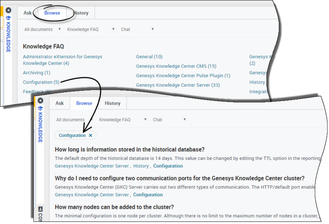Click Configuration tag under historical database article
This screenshot has width=329, height=224.
pos(168,166)
